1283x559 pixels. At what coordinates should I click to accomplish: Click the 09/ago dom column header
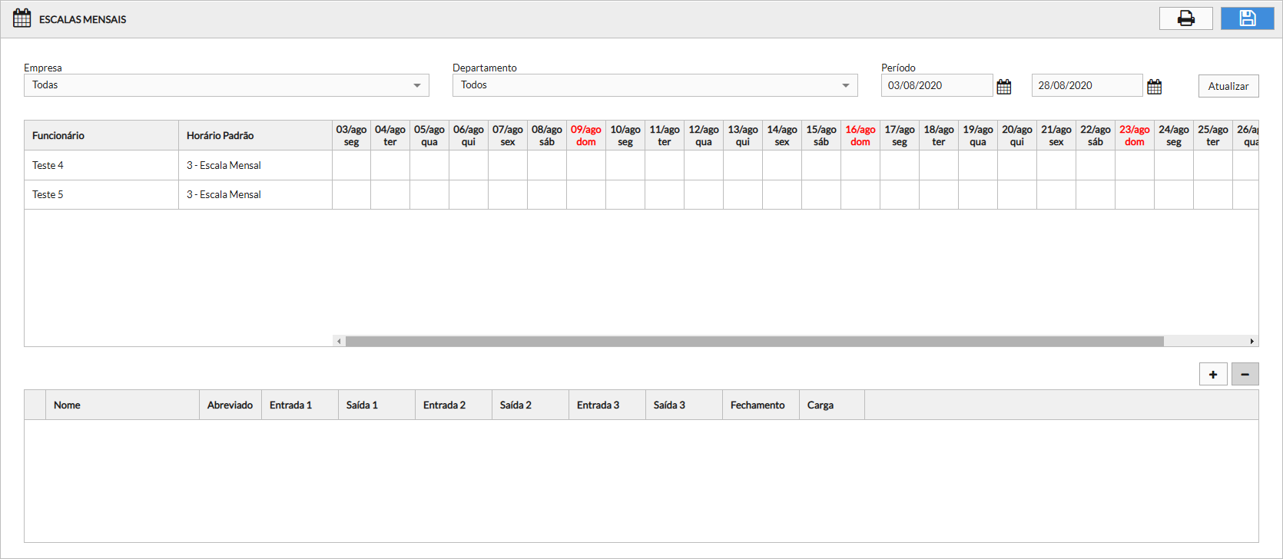point(585,135)
